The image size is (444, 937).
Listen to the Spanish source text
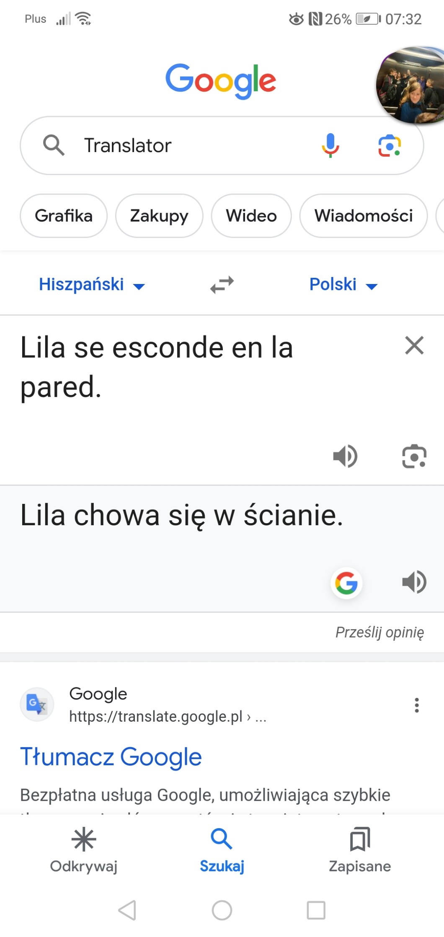tap(345, 456)
